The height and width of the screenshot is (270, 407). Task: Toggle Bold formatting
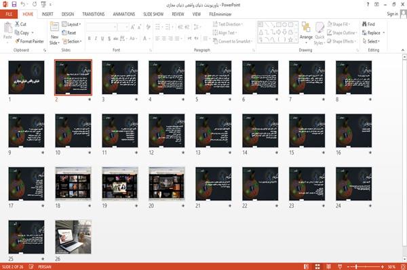[x=89, y=39]
